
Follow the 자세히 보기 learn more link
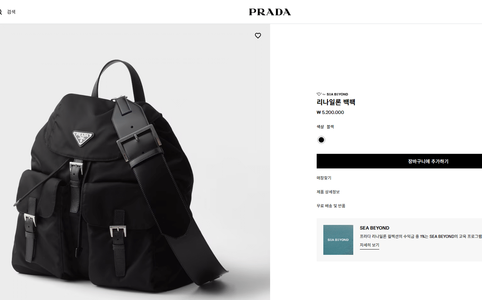pos(370,245)
